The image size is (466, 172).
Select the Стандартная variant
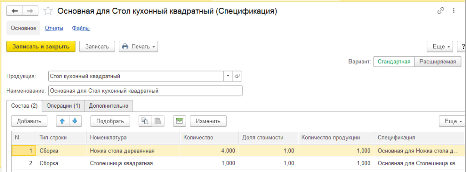point(394,62)
